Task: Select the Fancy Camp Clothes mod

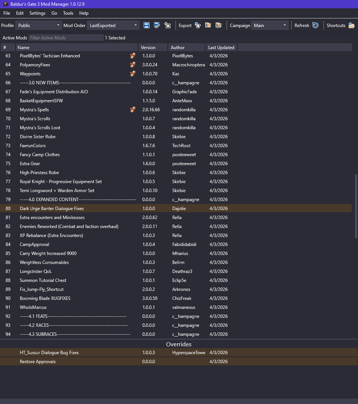Action: click(x=176, y=155)
